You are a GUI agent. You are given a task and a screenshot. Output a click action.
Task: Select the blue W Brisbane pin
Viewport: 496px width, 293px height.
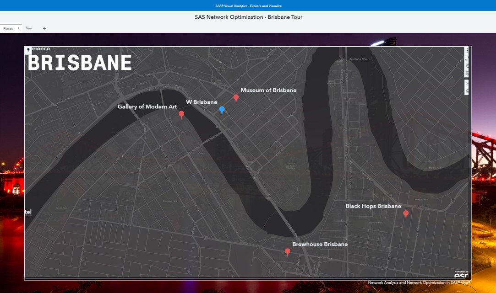pyautogui.click(x=222, y=110)
